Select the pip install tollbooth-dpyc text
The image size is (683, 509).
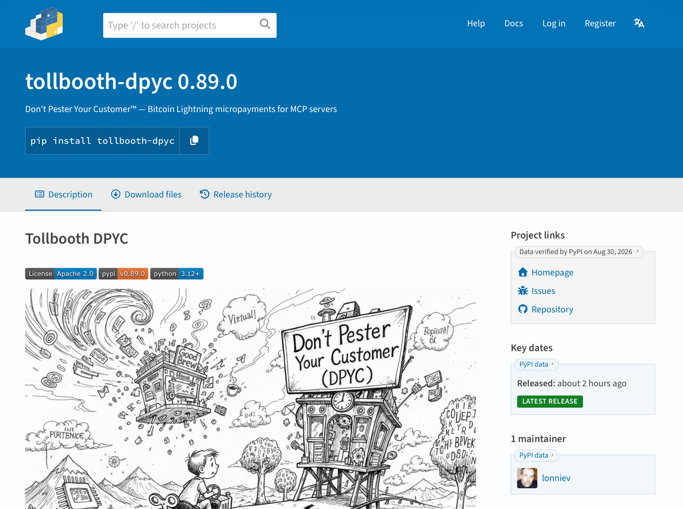coord(102,140)
